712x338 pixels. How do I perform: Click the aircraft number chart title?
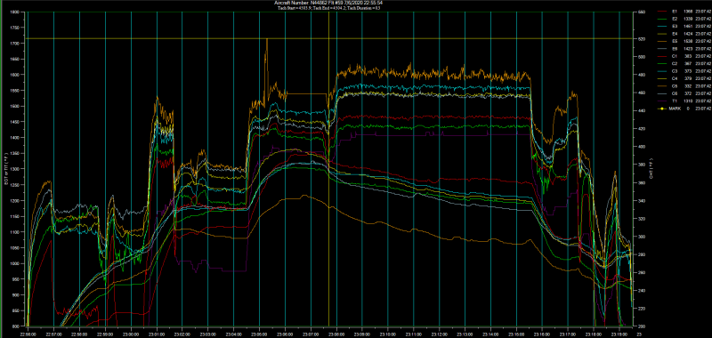(x=329, y=3)
